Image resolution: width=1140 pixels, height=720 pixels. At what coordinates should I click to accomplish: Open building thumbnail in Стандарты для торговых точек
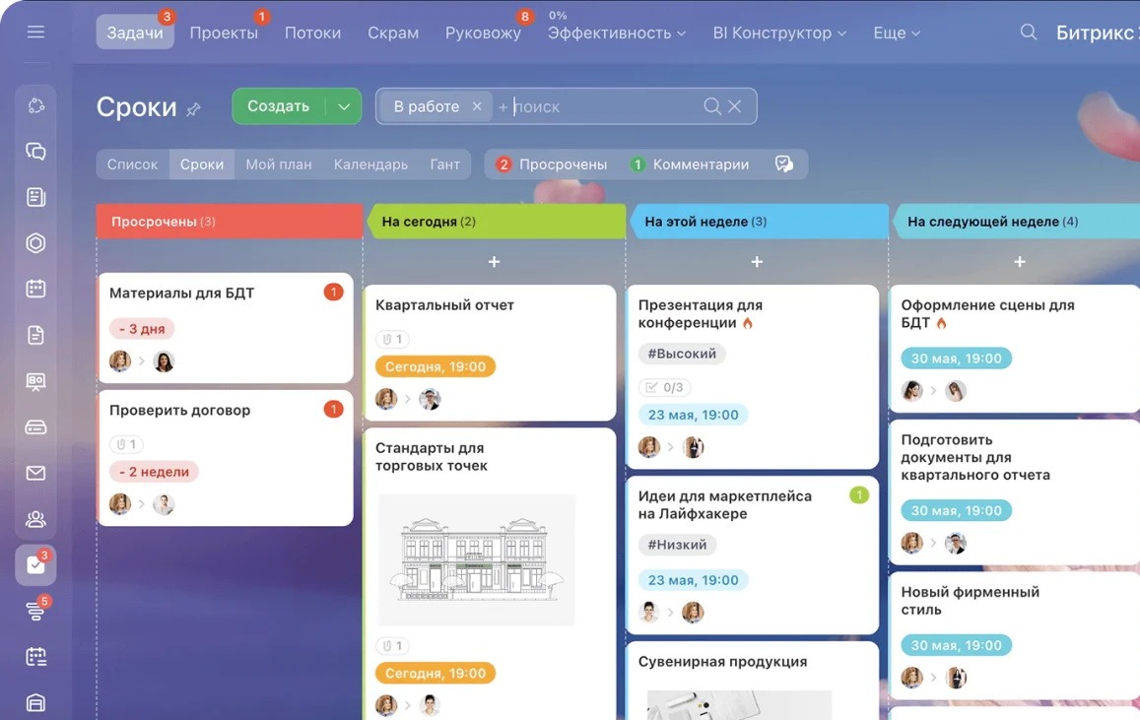tap(476, 560)
